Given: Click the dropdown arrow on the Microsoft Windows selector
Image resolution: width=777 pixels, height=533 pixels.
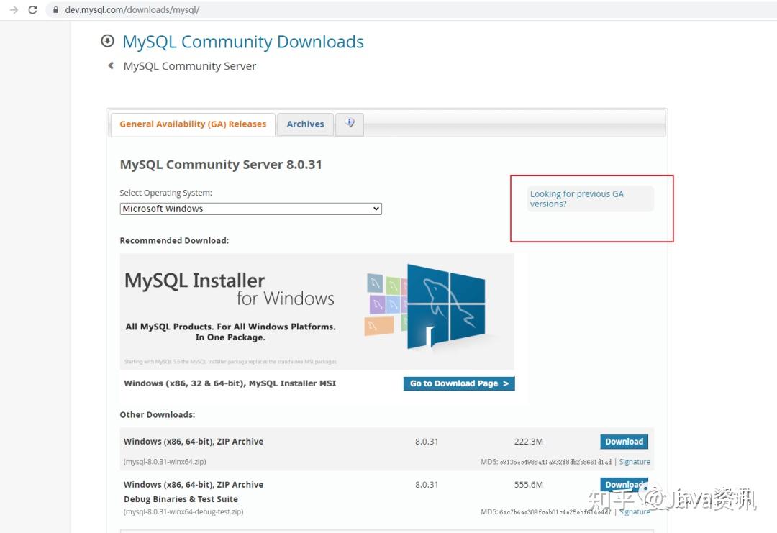Looking at the screenshot, I should (375, 208).
